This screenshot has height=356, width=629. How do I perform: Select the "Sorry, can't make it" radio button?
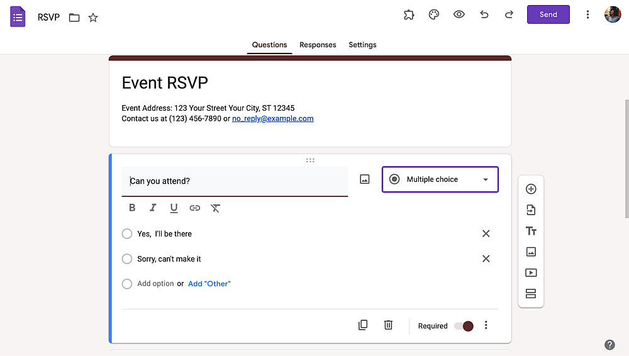(127, 259)
